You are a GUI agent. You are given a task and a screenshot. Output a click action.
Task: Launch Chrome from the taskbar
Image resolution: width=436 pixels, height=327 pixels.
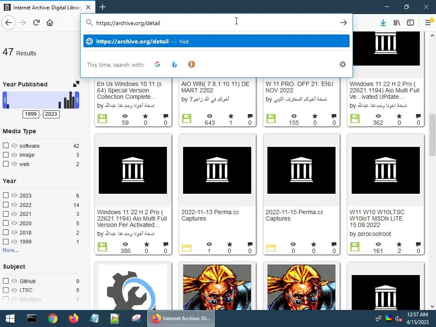pos(52,318)
